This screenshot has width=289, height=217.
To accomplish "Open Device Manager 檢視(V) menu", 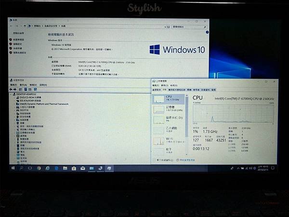I will [33, 85].
